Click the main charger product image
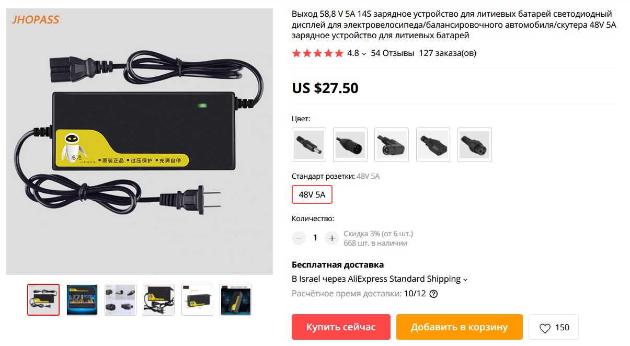Viewport: 630px width, 346px height. 140,142
